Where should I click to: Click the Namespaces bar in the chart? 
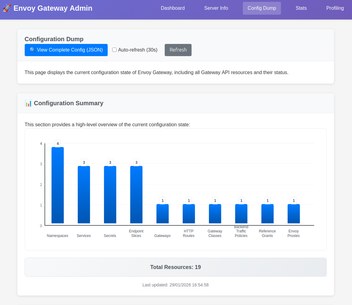(58, 185)
